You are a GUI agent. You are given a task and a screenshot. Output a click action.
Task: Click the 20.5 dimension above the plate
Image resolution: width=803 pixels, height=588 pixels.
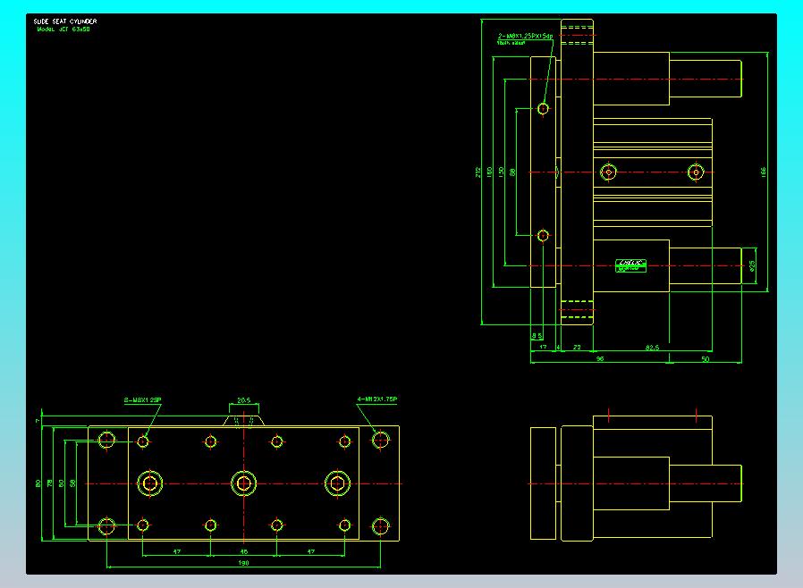click(x=244, y=400)
